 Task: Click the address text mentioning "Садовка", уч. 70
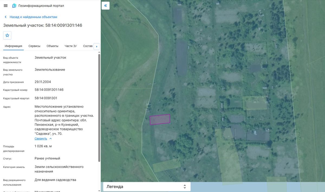pos(64,120)
